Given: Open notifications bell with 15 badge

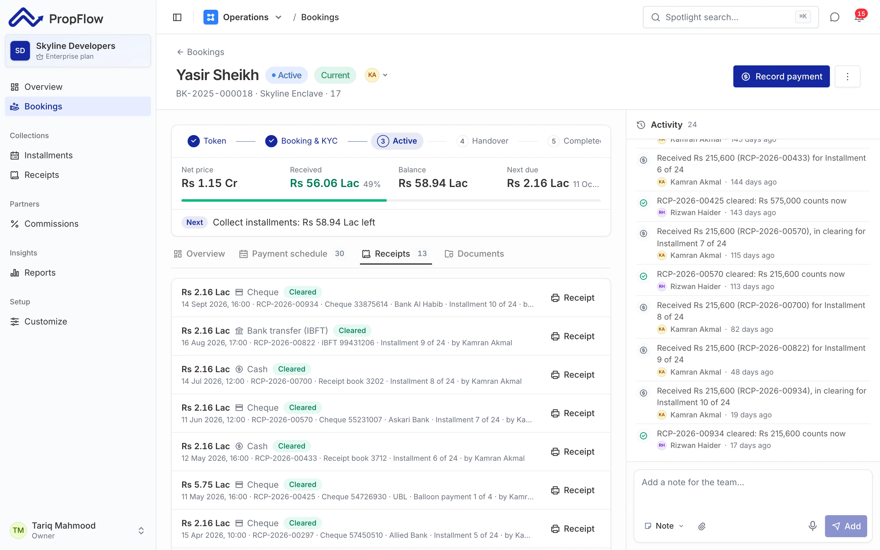Looking at the screenshot, I should [860, 17].
